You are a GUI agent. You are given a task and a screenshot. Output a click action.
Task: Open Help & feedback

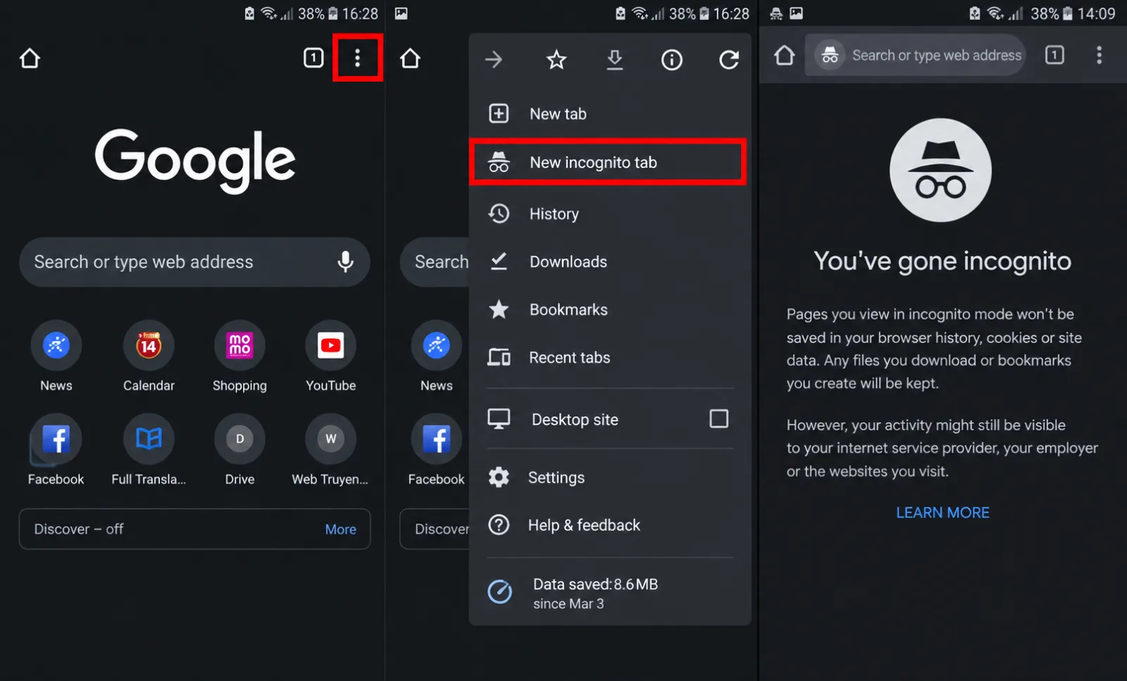[x=610, y=525]
